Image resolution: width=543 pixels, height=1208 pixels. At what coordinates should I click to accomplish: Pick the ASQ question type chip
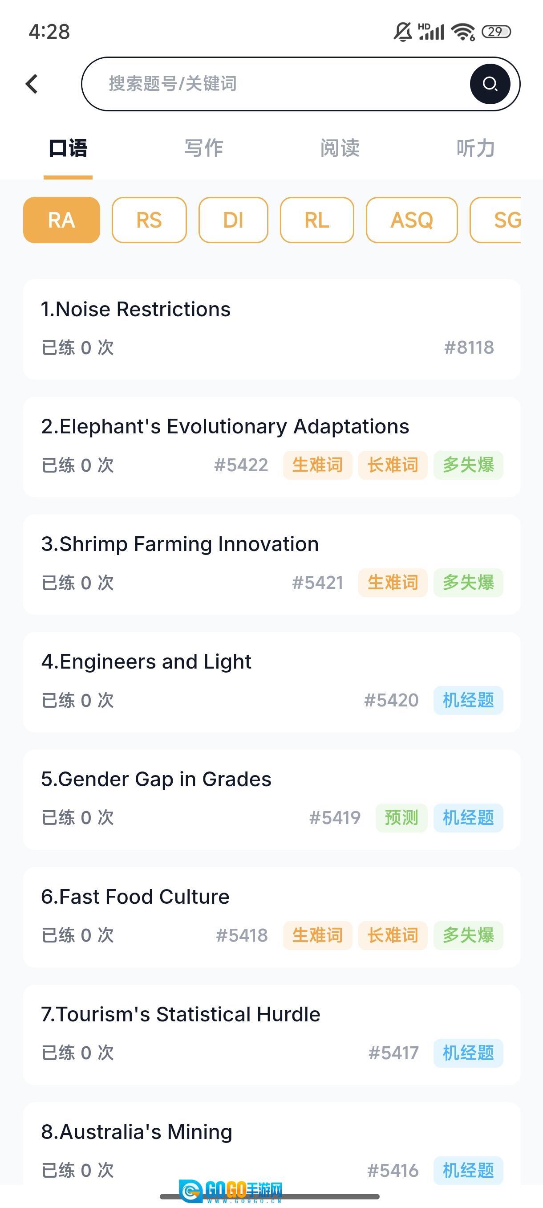tap(411, 220)
